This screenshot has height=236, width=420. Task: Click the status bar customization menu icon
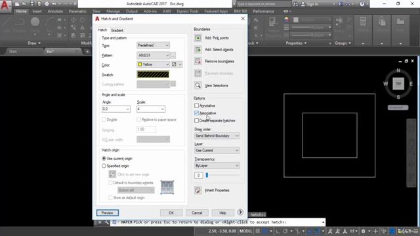coord(416,231)
